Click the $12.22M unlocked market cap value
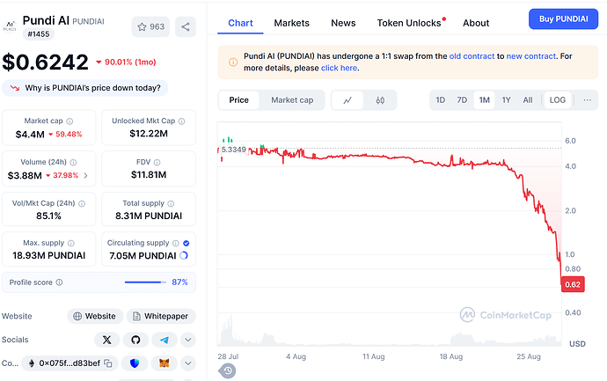 [149, 134]
